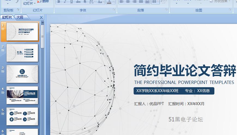Close the slides/outline pane
Image resolution: width=237 pixels, height=135 pixels.
pyautogui.click(x=41, y=17)
